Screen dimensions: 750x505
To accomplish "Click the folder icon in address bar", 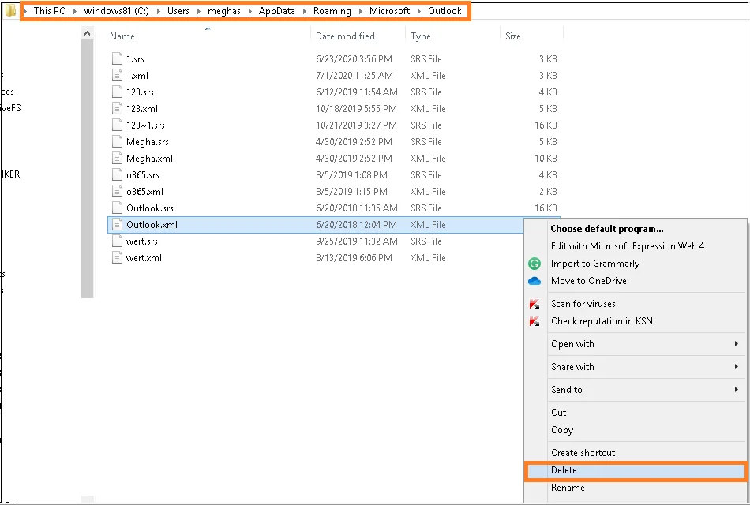I will [10, 10].
